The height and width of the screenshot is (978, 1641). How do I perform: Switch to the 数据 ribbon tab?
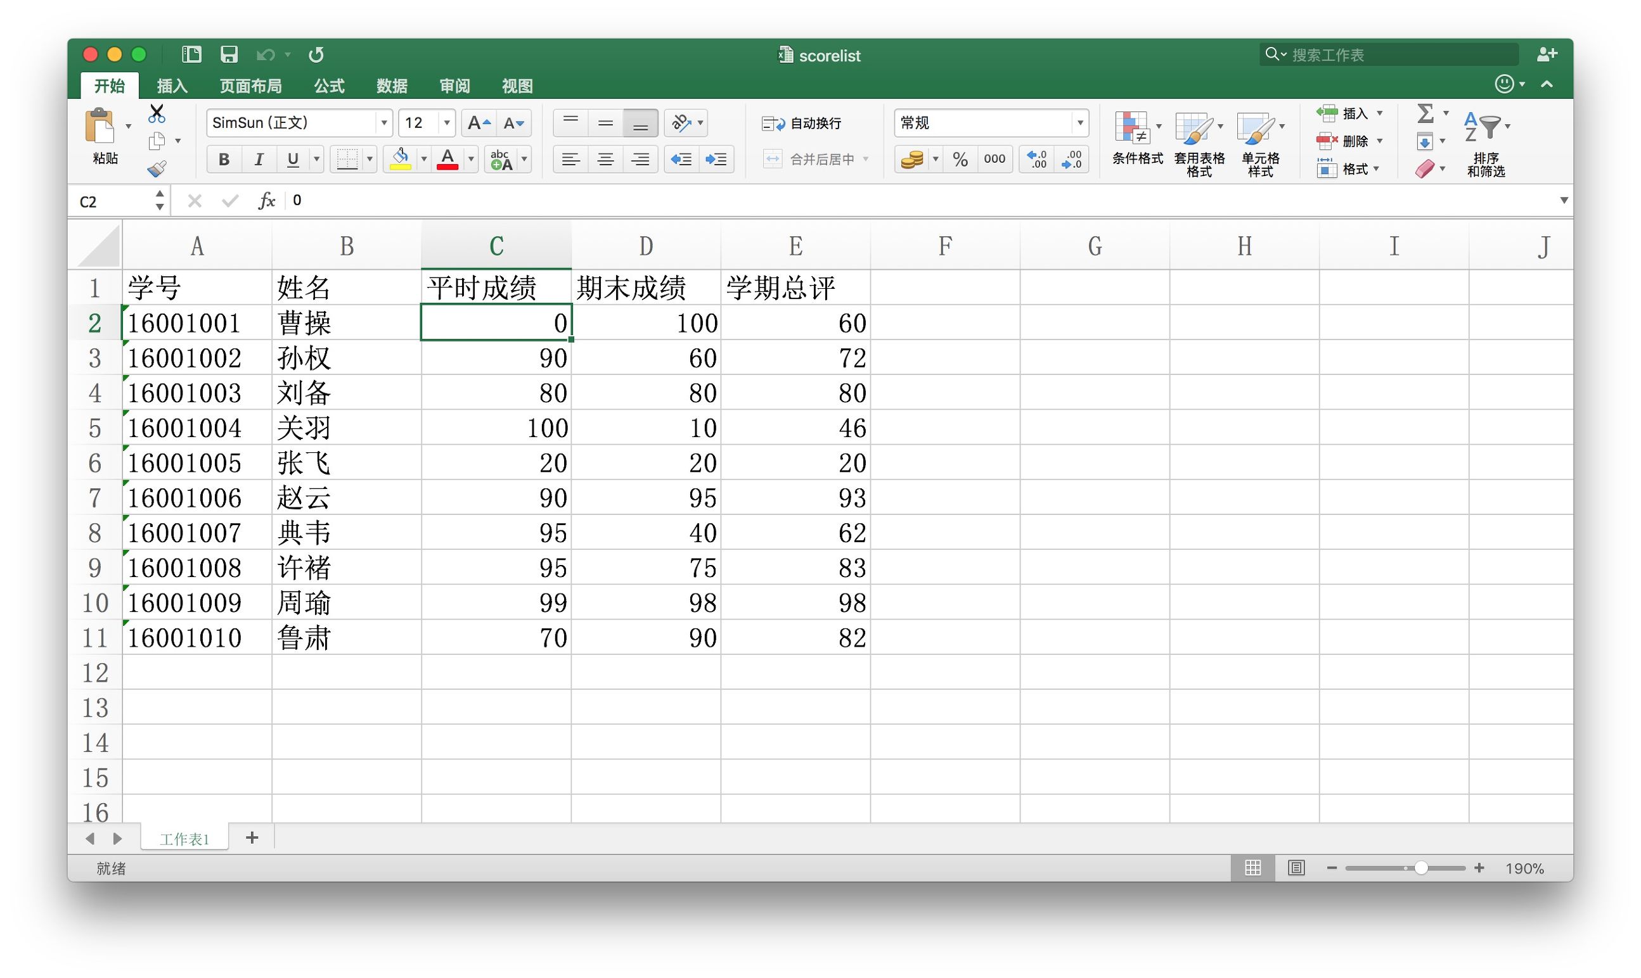pyautogui.click(x=392, y=86)
